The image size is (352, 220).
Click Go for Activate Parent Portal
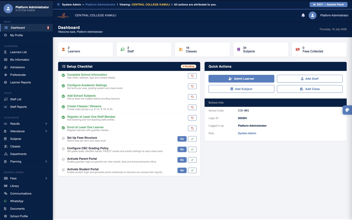pyautogui.click(x=182, y=160)
